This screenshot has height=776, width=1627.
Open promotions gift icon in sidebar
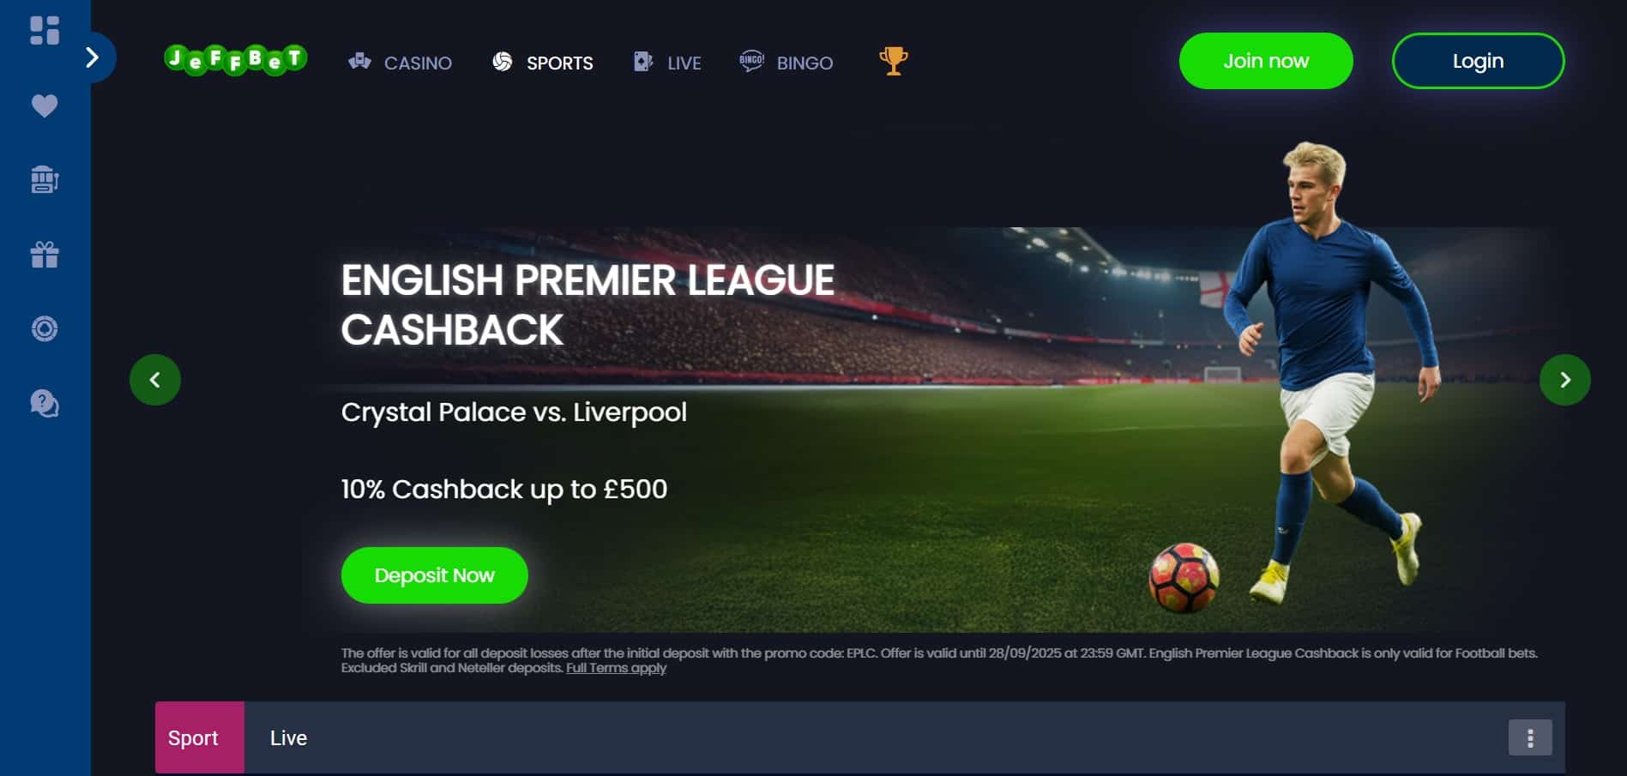pyautogui.click(x=45, y=254)
